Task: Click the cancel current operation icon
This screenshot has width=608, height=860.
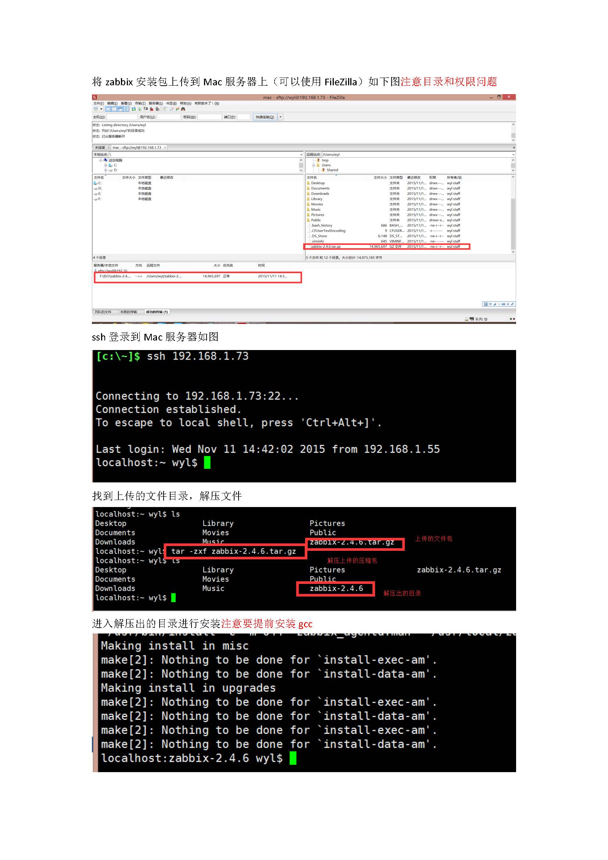Action: click(x=146, y=109)
